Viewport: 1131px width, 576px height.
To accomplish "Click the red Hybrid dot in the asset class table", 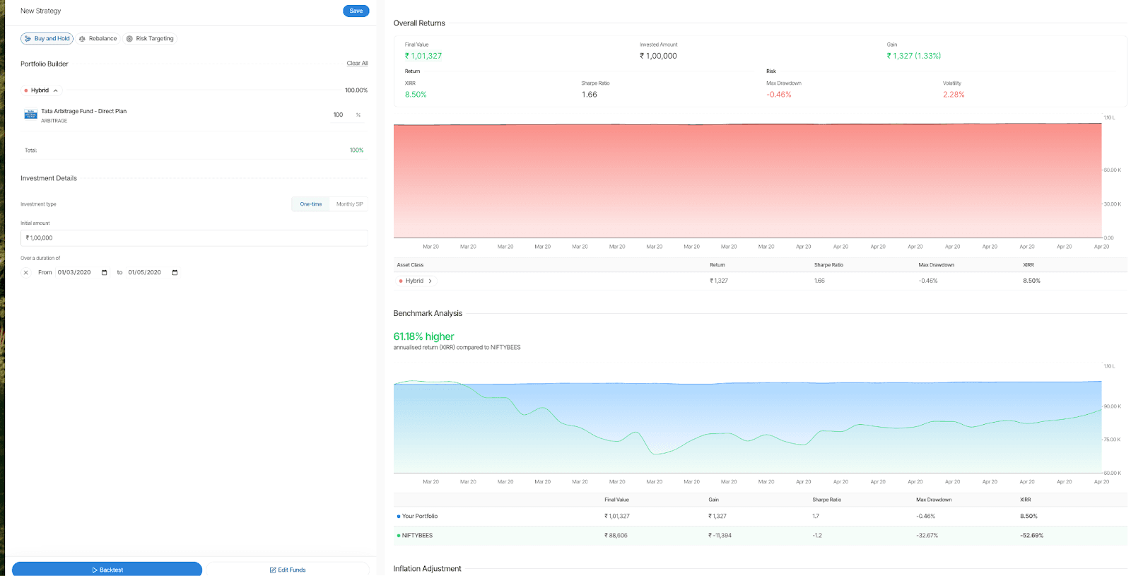I will (401, 281).
